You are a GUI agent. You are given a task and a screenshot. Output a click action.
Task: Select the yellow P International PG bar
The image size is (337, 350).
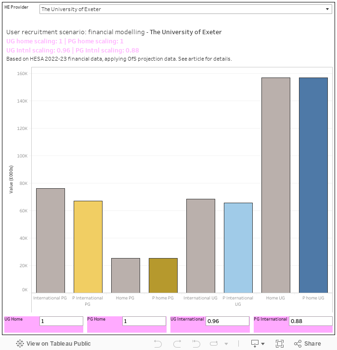[x=88, y=246]
